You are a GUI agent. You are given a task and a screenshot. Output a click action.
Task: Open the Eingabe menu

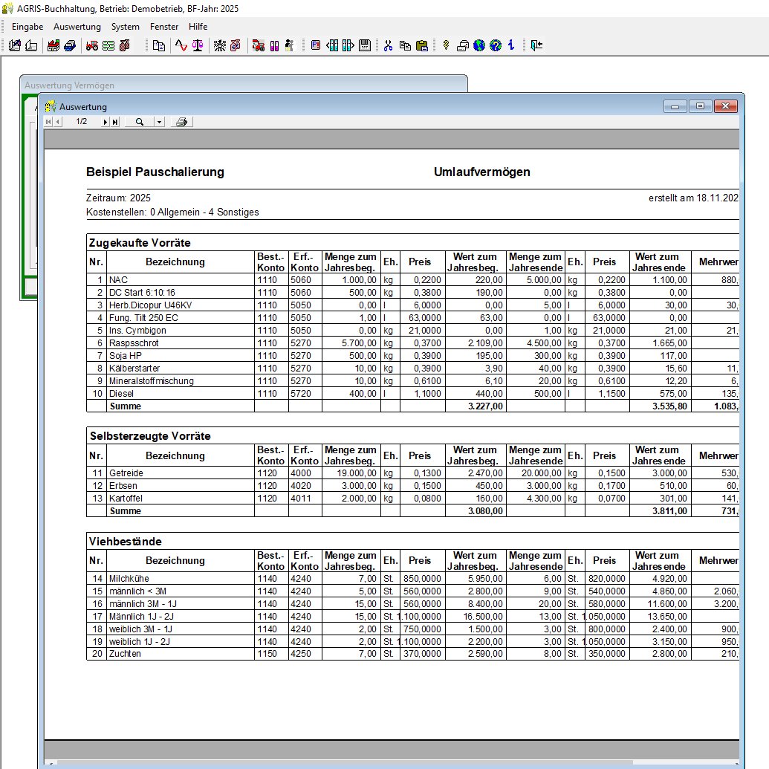(27, 26)
